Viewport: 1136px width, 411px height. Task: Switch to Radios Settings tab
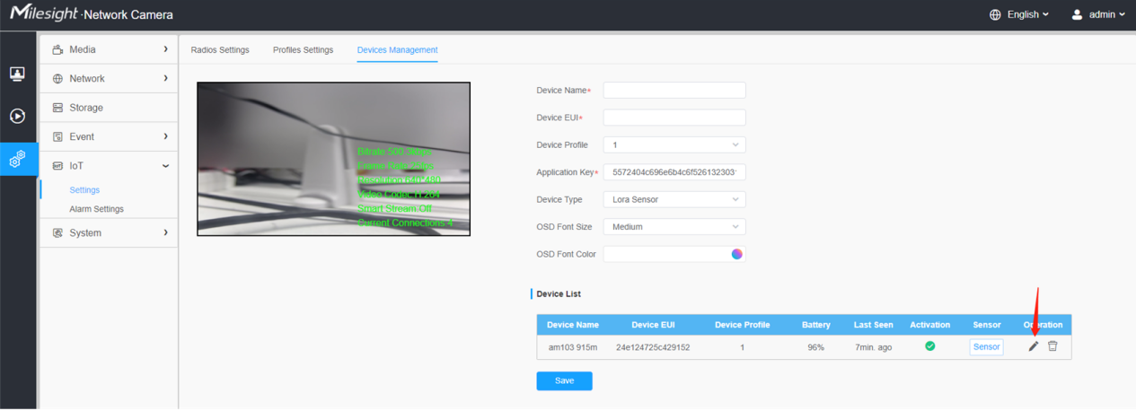click(x=220, y=49)
